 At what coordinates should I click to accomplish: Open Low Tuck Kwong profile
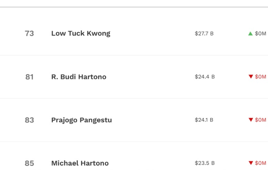(x=81, y=34)
